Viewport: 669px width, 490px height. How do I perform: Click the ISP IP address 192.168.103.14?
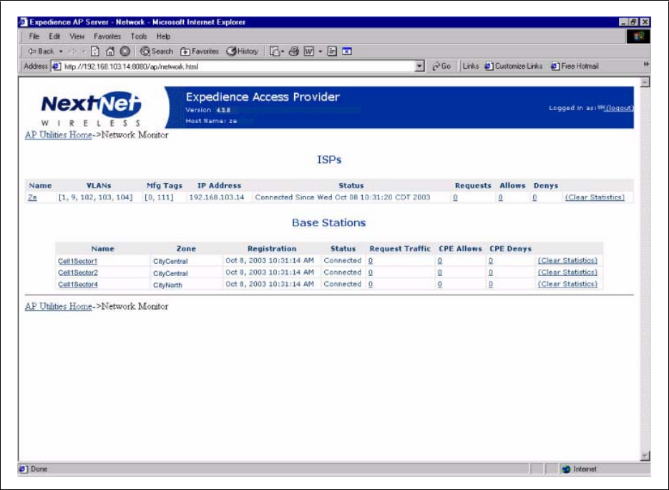217,197
